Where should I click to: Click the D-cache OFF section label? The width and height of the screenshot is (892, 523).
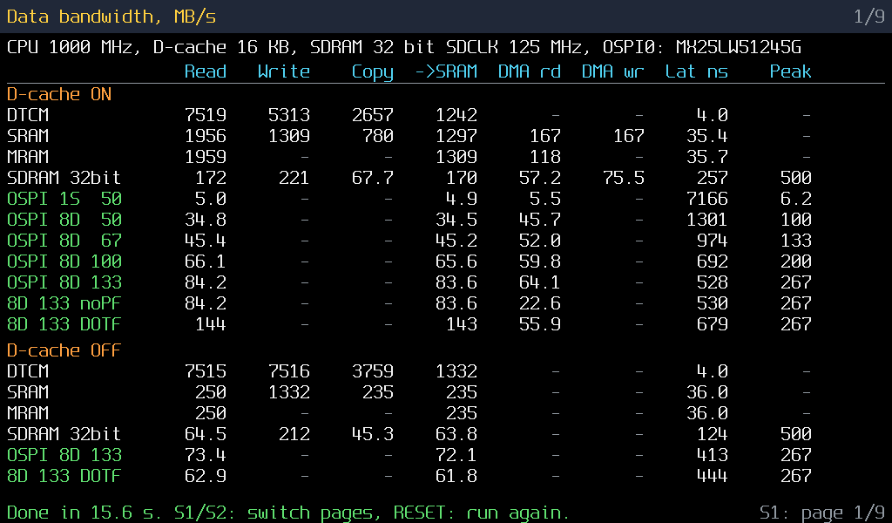[64, 350]
